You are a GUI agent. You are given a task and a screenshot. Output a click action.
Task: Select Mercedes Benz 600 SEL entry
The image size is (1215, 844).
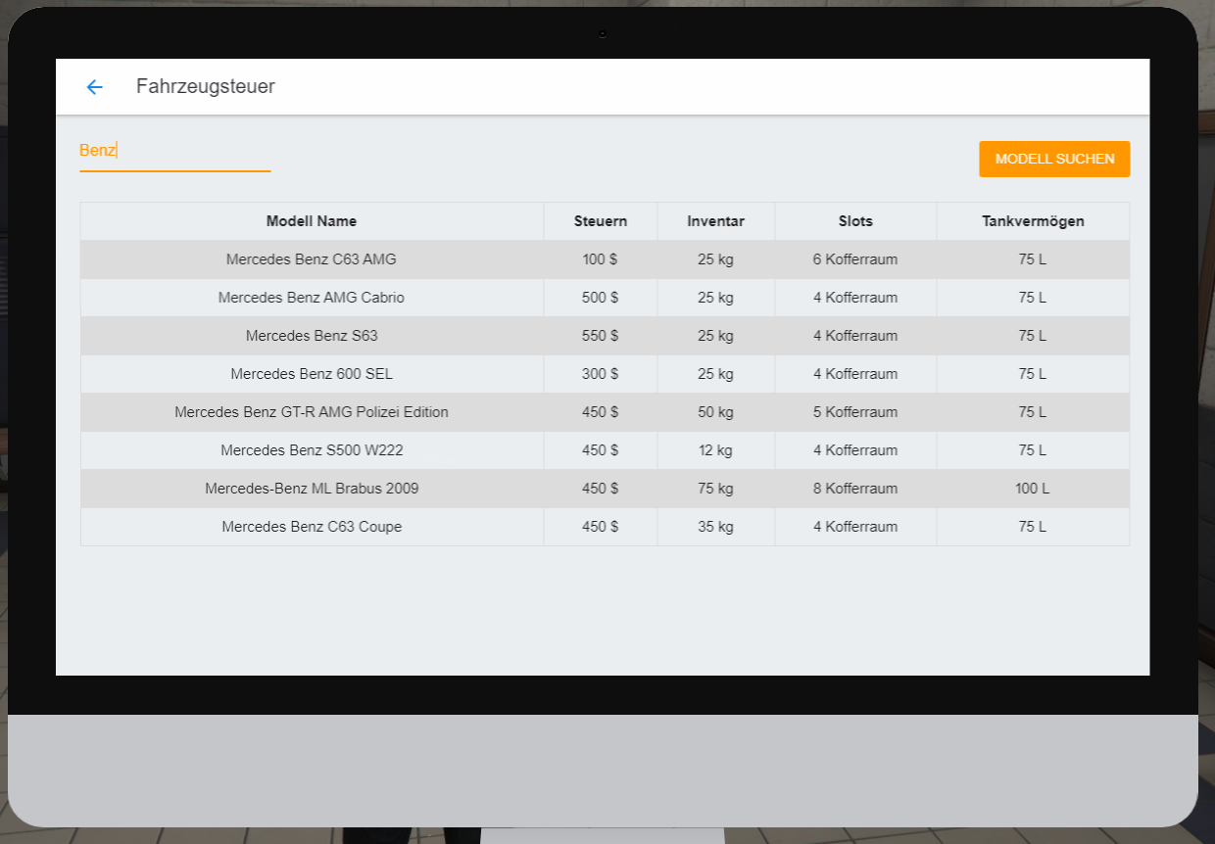[x=312, y=374]
